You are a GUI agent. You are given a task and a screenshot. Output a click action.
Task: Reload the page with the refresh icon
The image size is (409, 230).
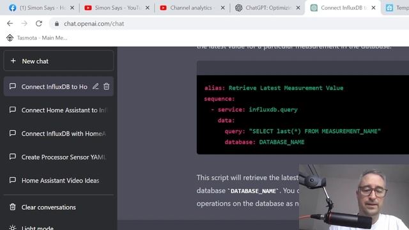coord(39,24)
